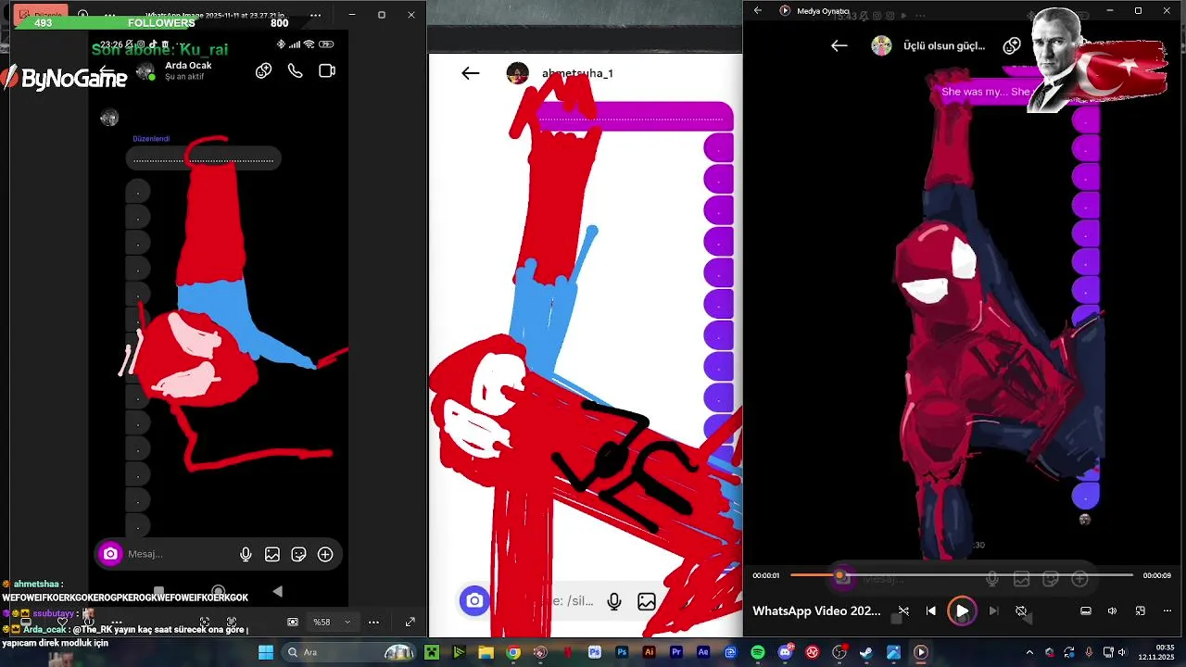Click the avatar sticker icon beside the call icon

(x=263, y=70)
